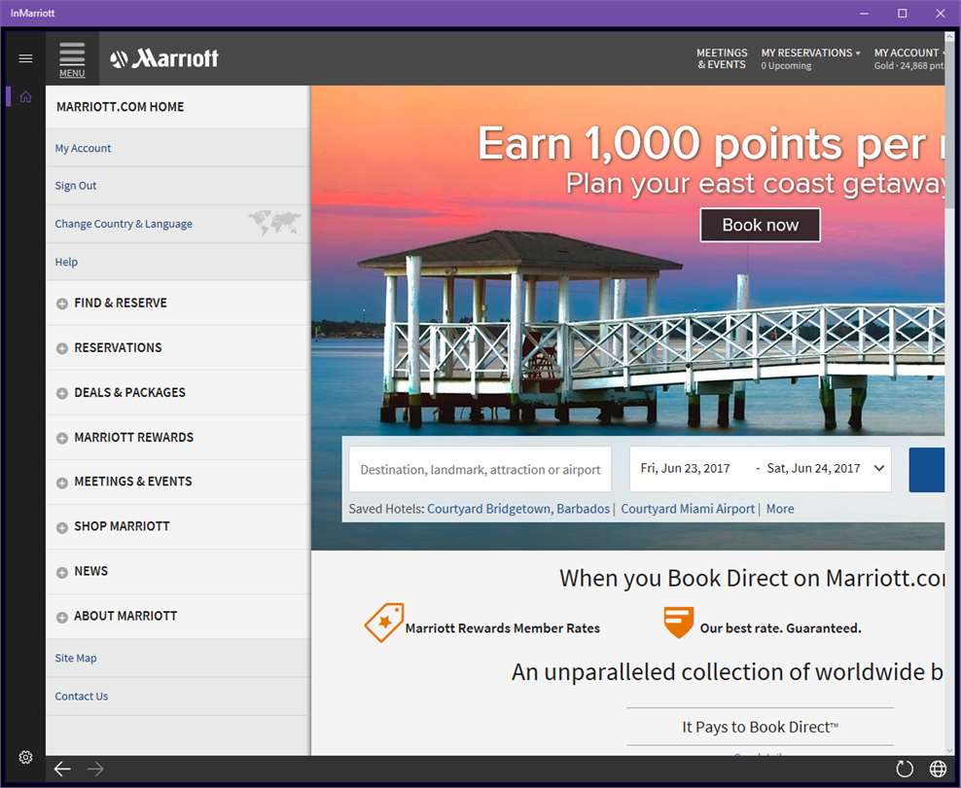Toggle the Marriott MENU button
This screenshot has height=788, width=961.
coord(72,58)
